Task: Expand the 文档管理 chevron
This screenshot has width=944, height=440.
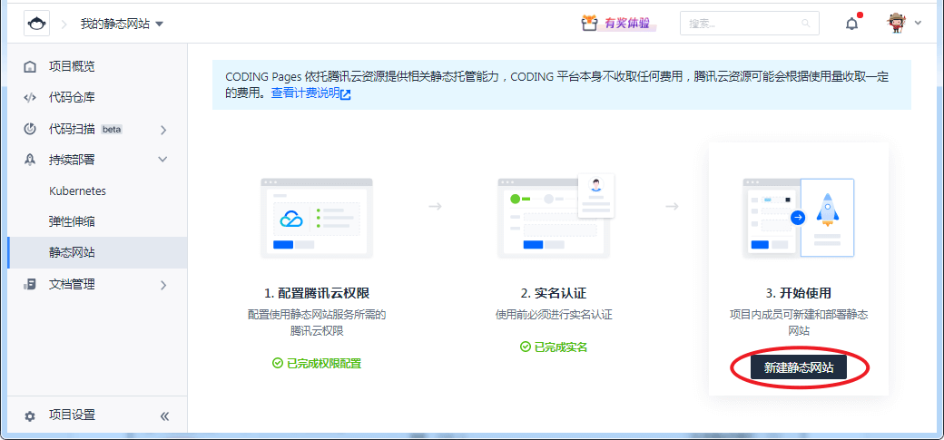Action: coord(163,285)
